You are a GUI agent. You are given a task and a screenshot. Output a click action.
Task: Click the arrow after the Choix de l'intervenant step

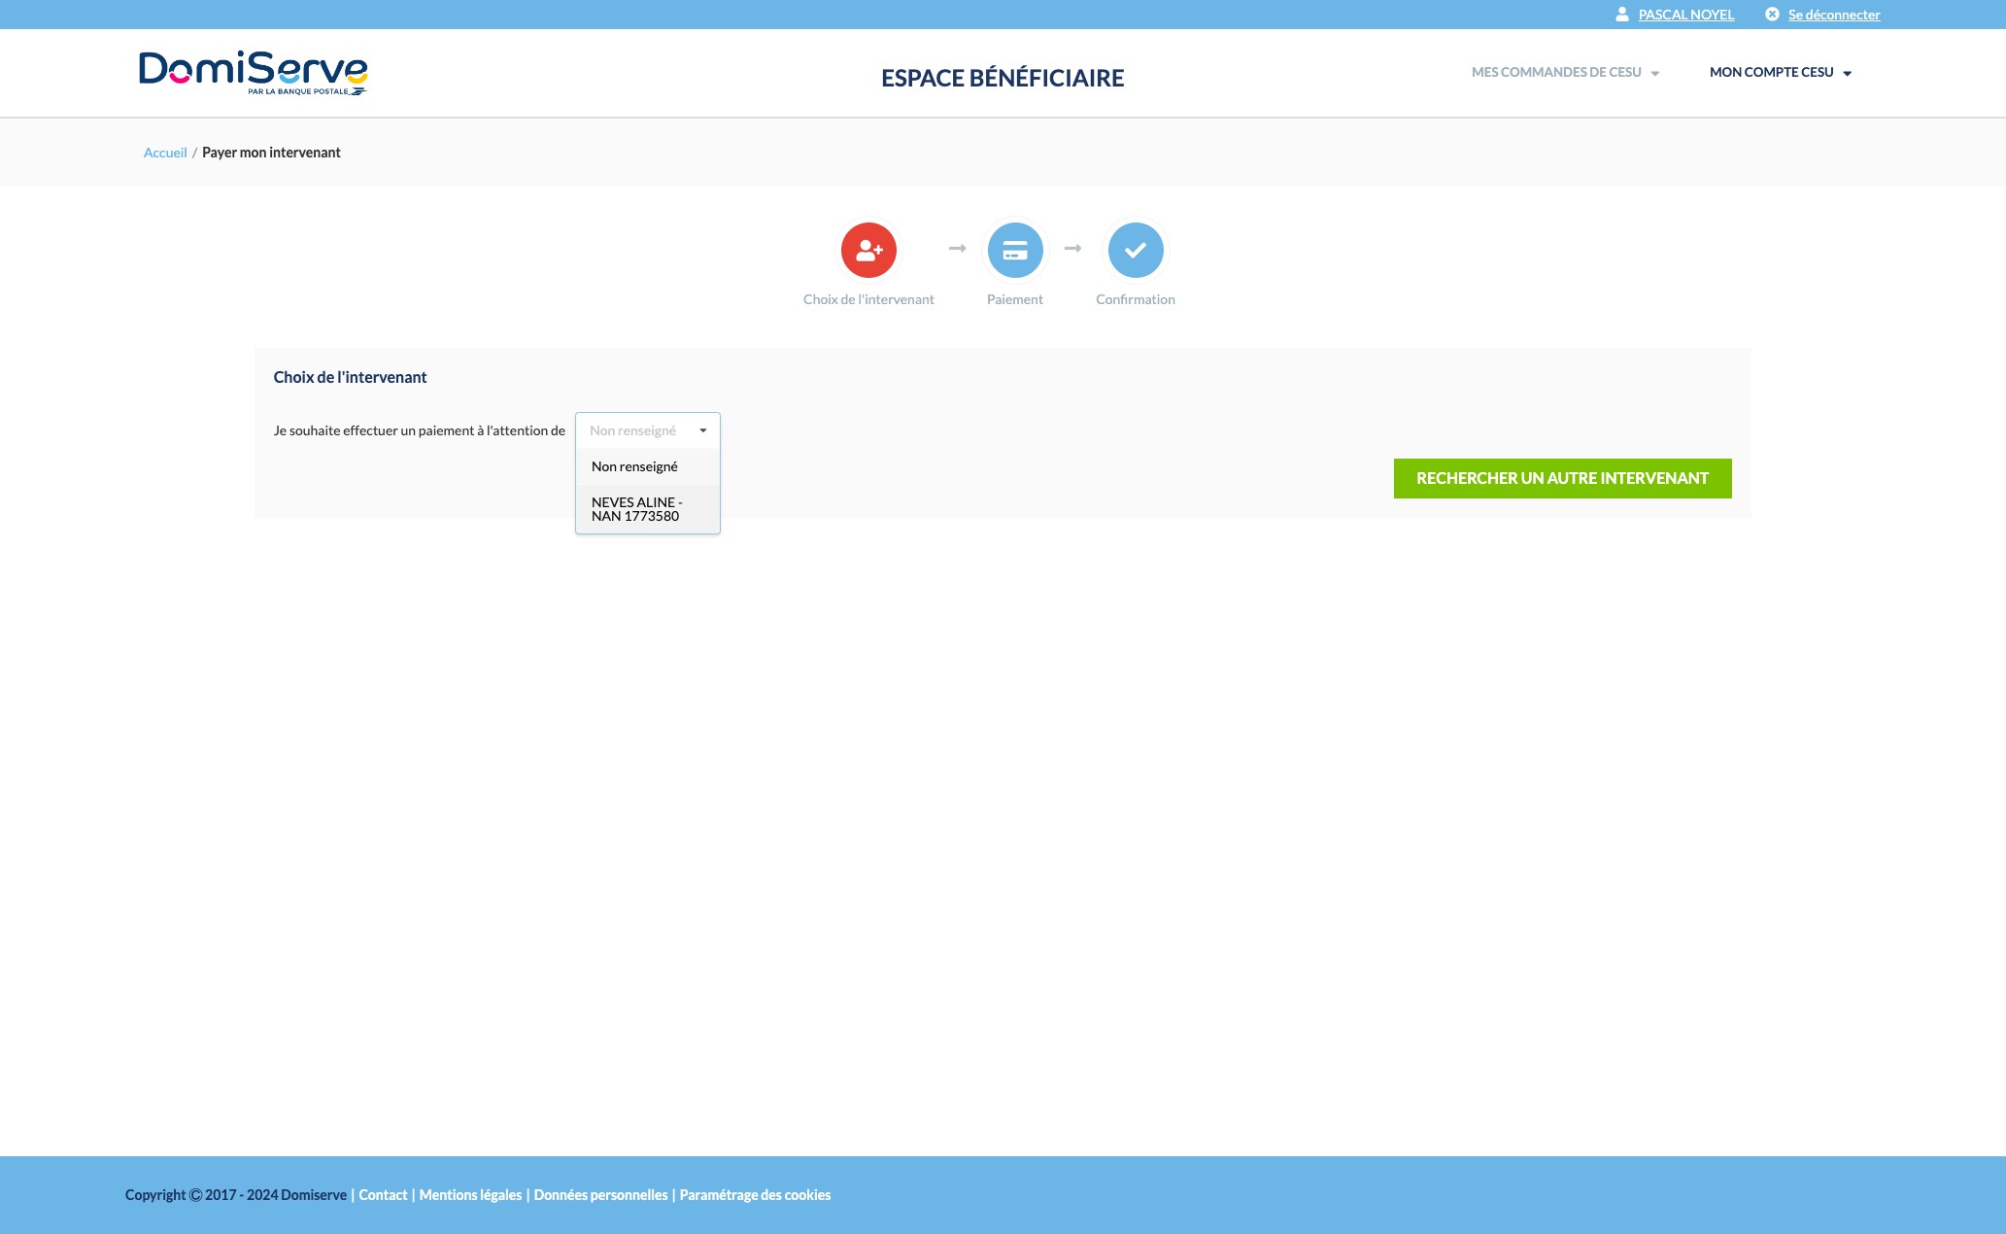coord(957,249)
